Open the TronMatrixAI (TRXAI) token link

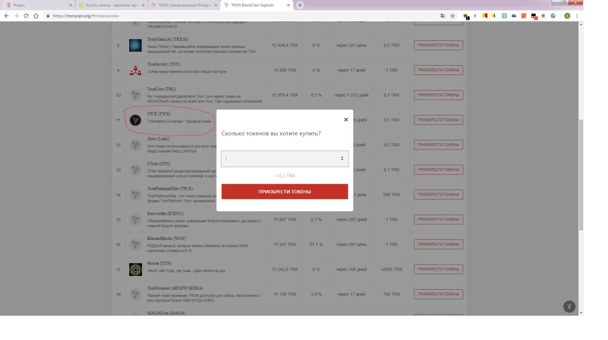[168, 39]
